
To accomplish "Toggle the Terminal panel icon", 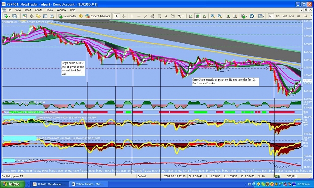I will (x=45, y=16).
